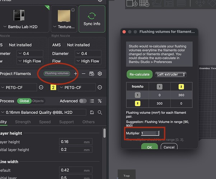The image size is (216, 179).
Task: Switch to the Others tab
Action: click(x=88, y=122)
